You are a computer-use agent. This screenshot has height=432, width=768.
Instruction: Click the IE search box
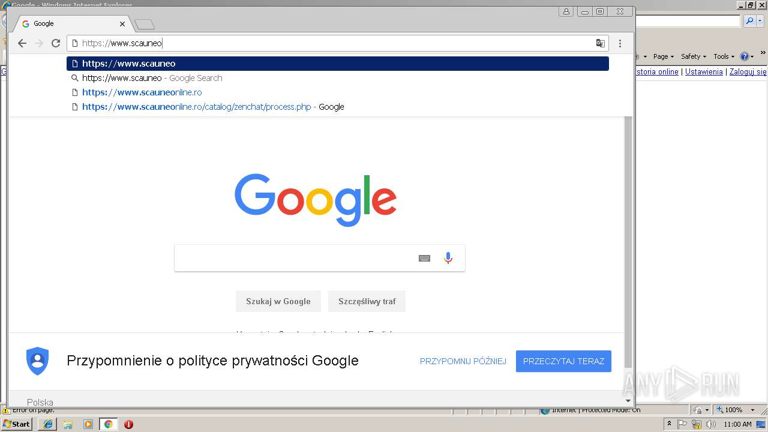point(688,21)
